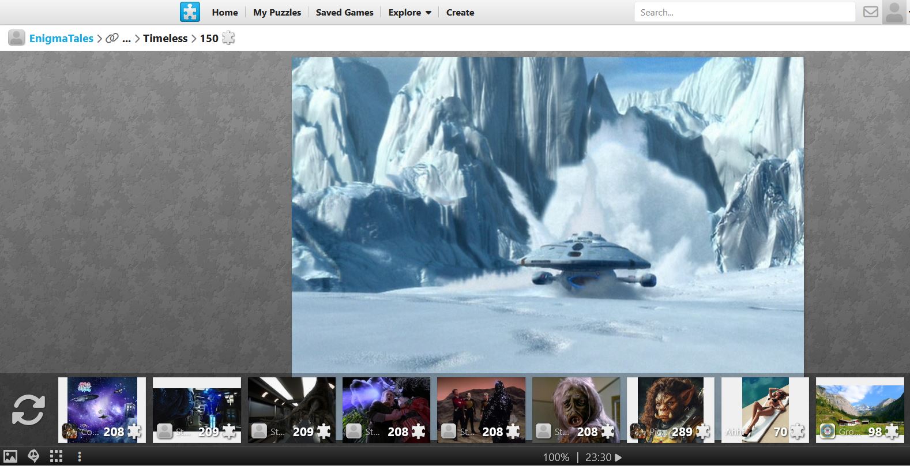Focus the Search input field
The width and height of the screenshot is (910, 469).
744,12
